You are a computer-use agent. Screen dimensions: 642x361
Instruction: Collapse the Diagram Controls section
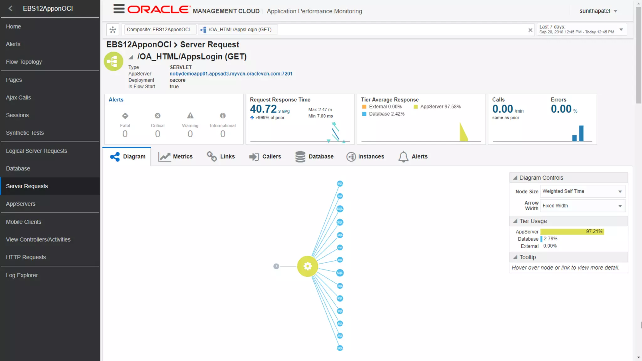(515, 178)
